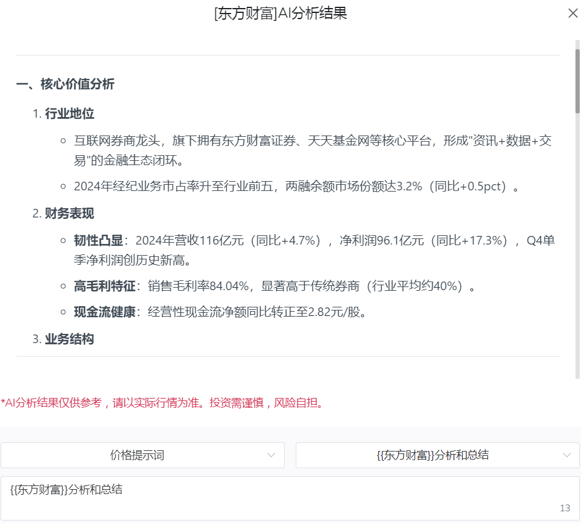Image resolution: width=581 pixels, height=523 pixels.
Task: Click the 财务表现 subheading
Action: coord(69,214)
